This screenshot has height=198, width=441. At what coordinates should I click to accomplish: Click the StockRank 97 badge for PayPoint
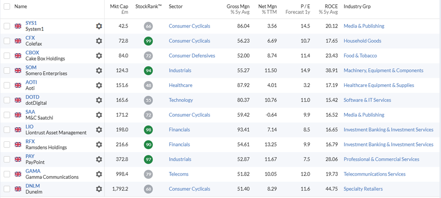coord(149,160)
